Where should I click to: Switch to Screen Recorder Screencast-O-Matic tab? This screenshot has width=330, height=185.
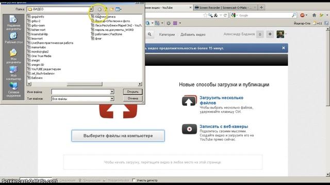coord(225,8)
